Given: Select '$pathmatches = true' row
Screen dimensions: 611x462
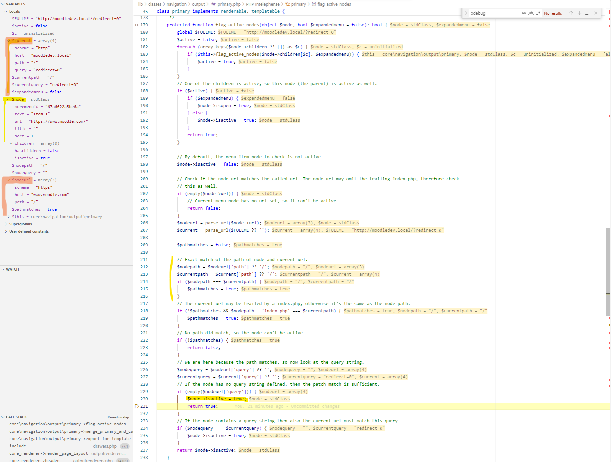Looking at the screenshot, I should click(x=67, y=209).
